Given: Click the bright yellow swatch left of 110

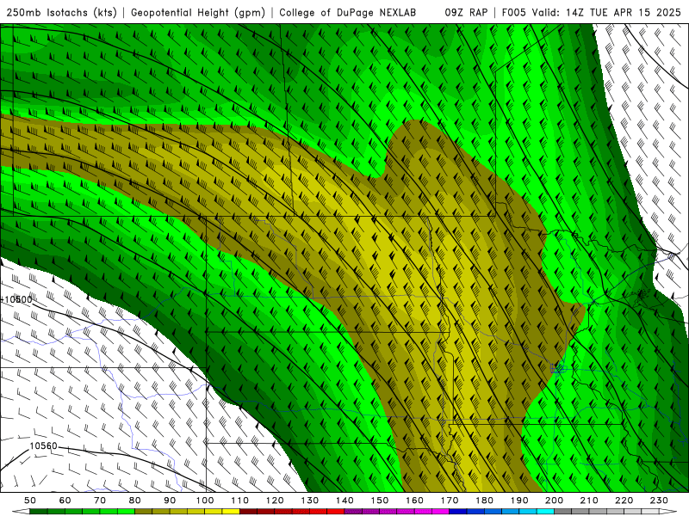Looking at the screenshot, I should point(231,511).
